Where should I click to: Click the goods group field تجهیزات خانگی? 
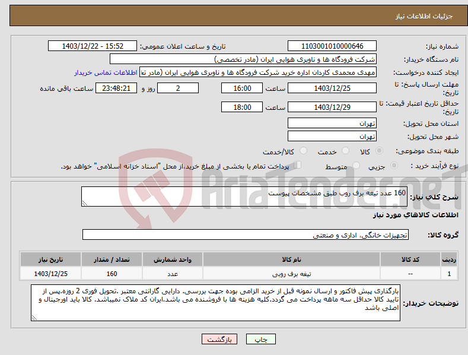click(246, 235)
